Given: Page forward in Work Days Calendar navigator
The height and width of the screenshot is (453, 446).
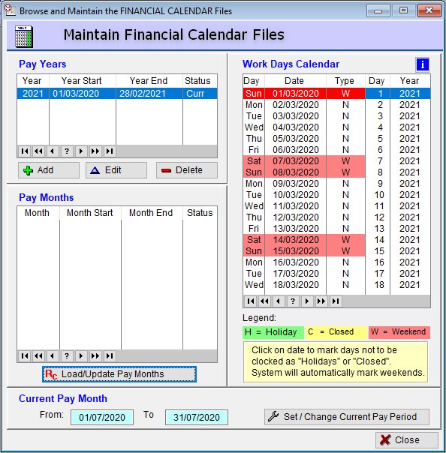Looking at the screenshot, I should [321, 301].
